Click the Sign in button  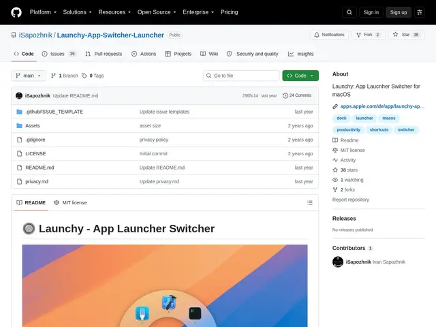pos(371,12)
